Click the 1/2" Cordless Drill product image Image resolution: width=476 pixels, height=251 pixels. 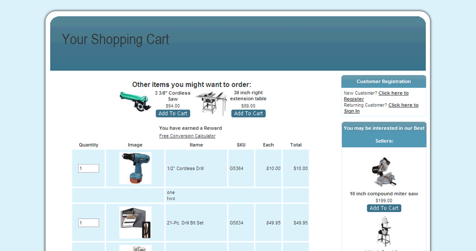click(135, 168)
